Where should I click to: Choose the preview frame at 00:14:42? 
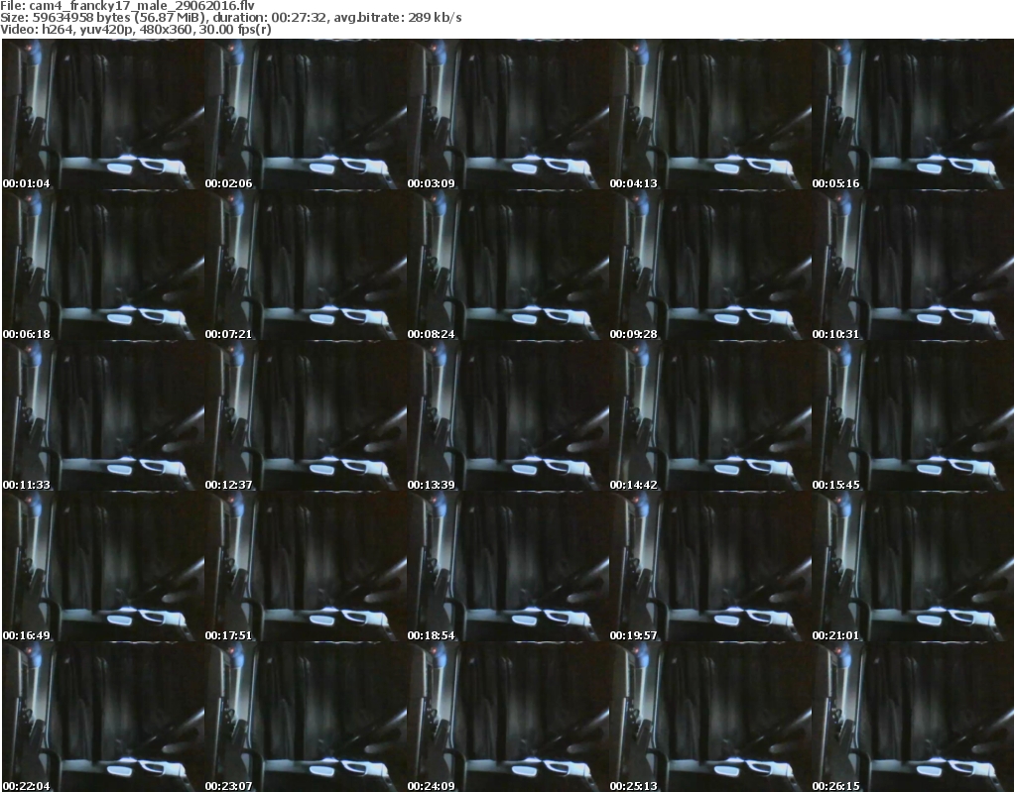[710, 416]
